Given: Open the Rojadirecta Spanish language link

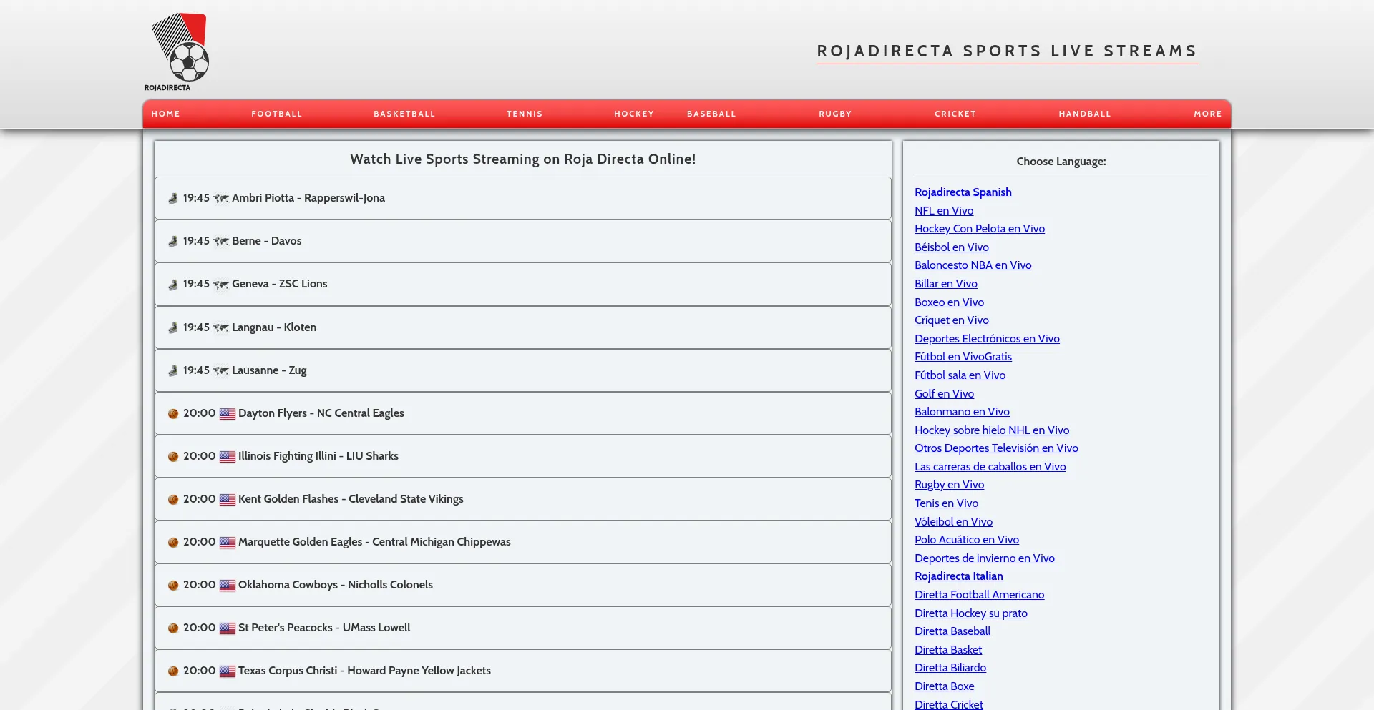Looking at the screenshot, I should (963, 192).
